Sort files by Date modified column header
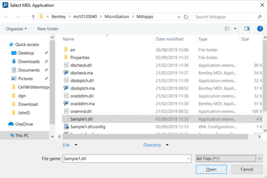This screenshot has height=178, width=267. pyautogui.click(x=170, y=39)
